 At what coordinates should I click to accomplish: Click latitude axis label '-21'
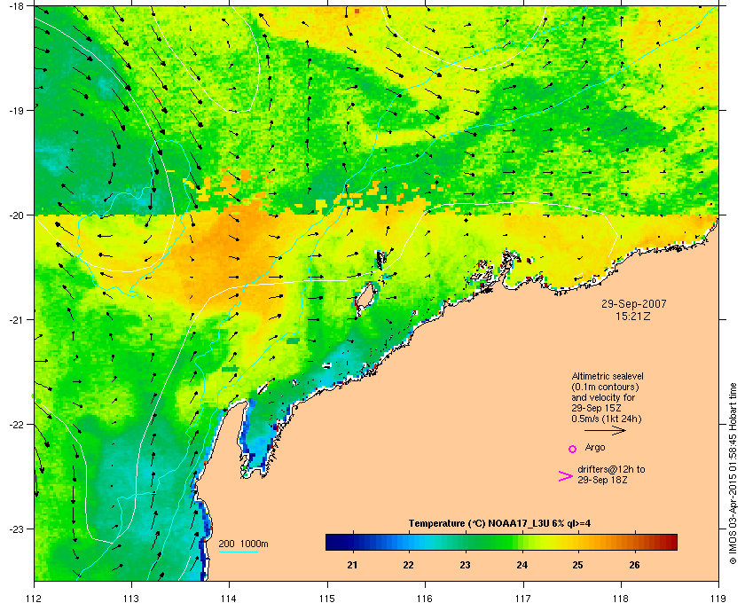16,319
